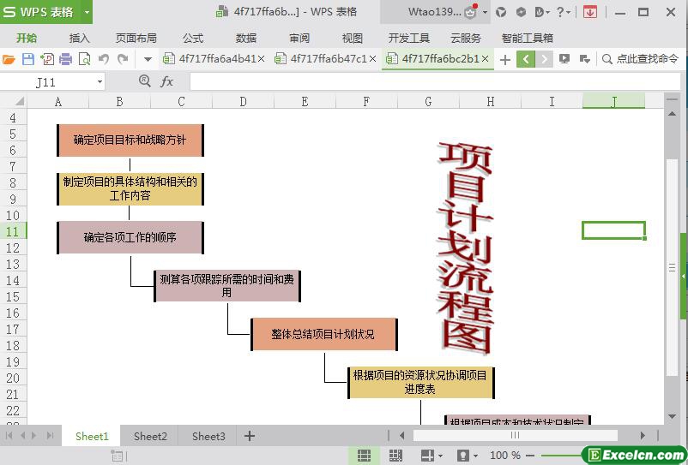The height and width of the screenshot is (465, 688).
Task: Add a new sheet with plus button
Action: (250, 436)
